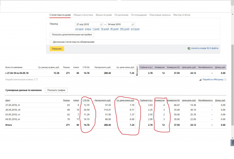This screenshot has width=234, height=159.
Task: Sort lower table by Глубина (стр.) header
Action: (x=146, y=101)
